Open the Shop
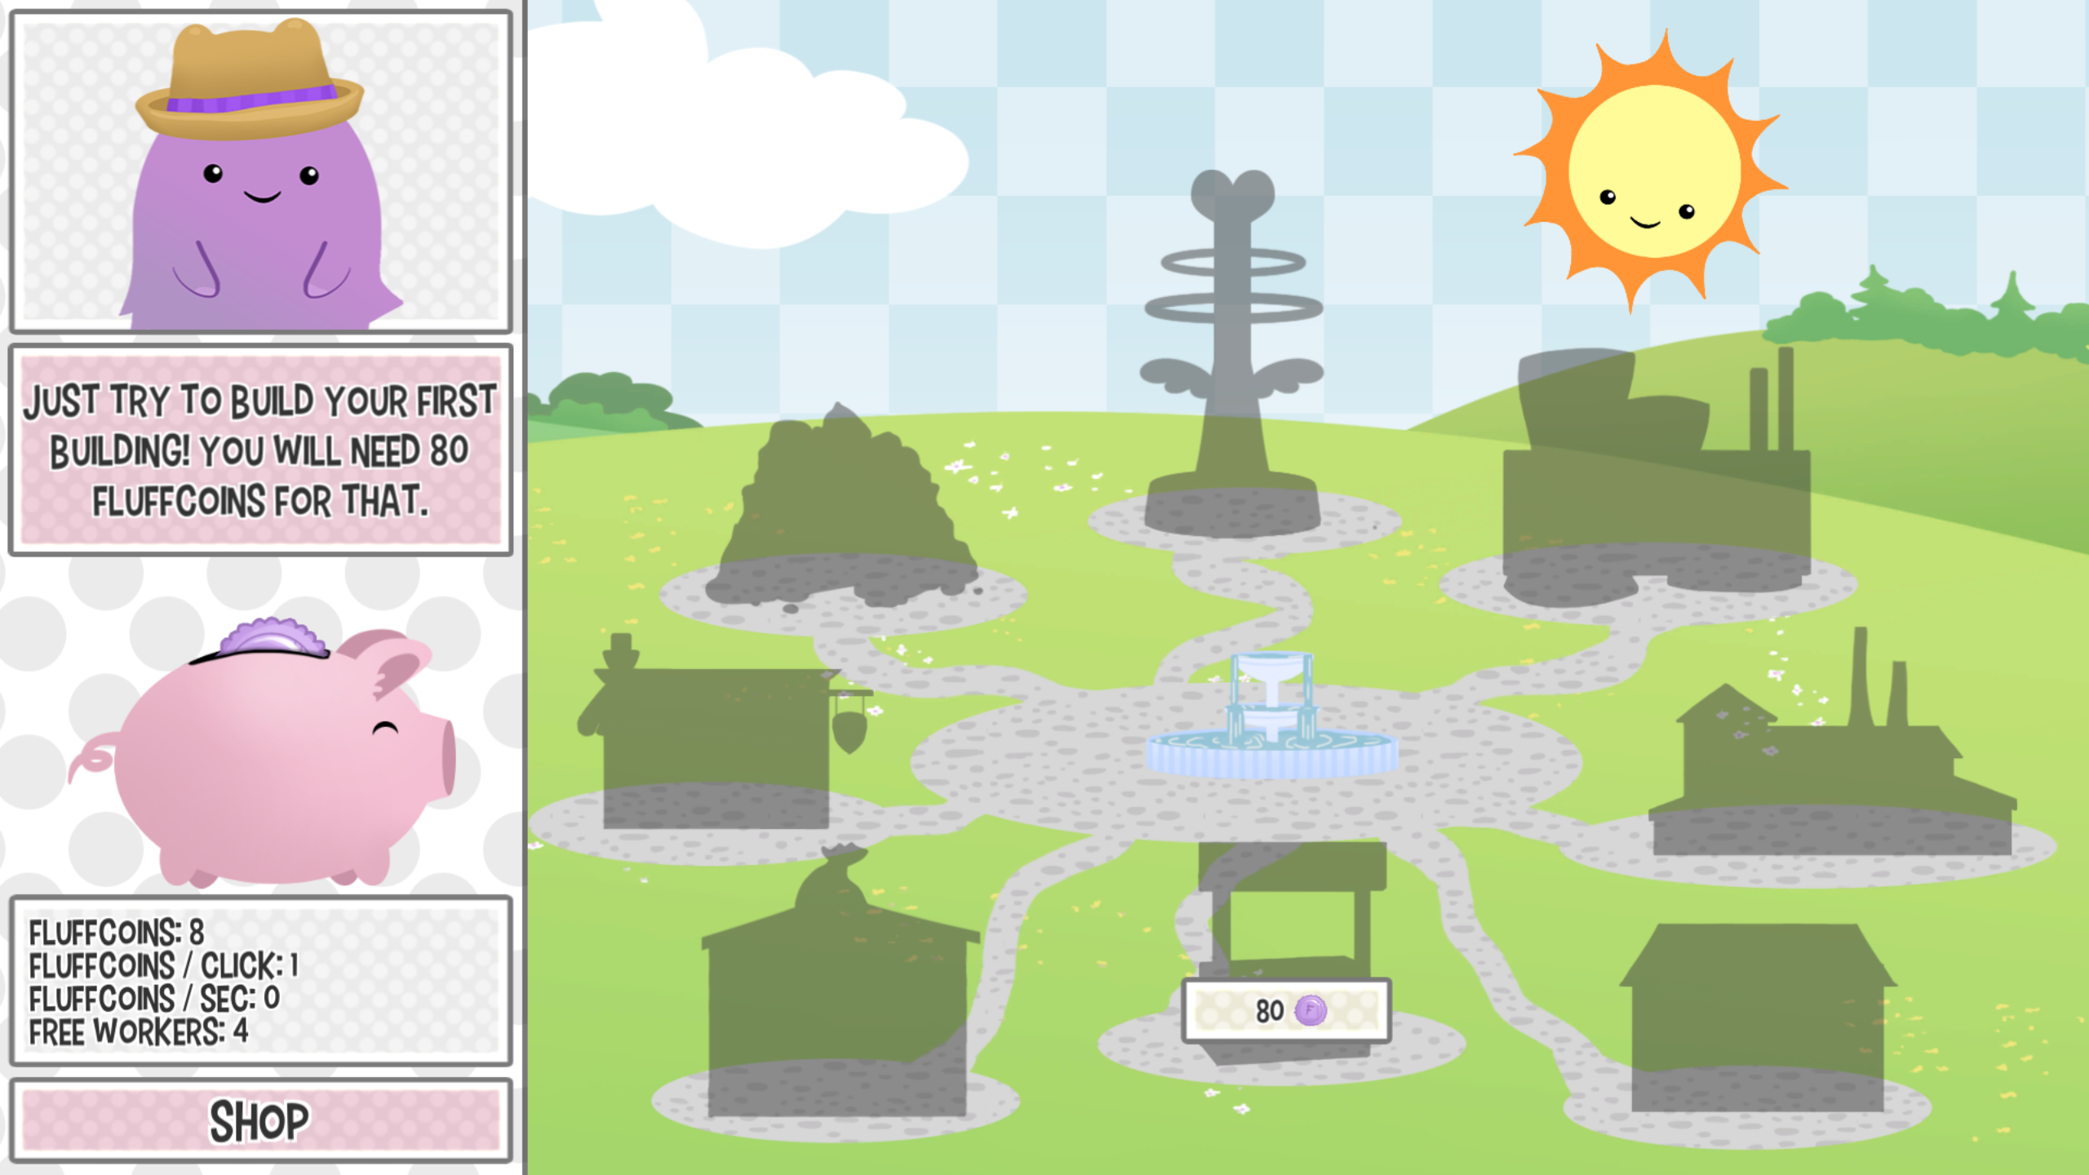The image size is (2089, 1175). click(260, 1120)
